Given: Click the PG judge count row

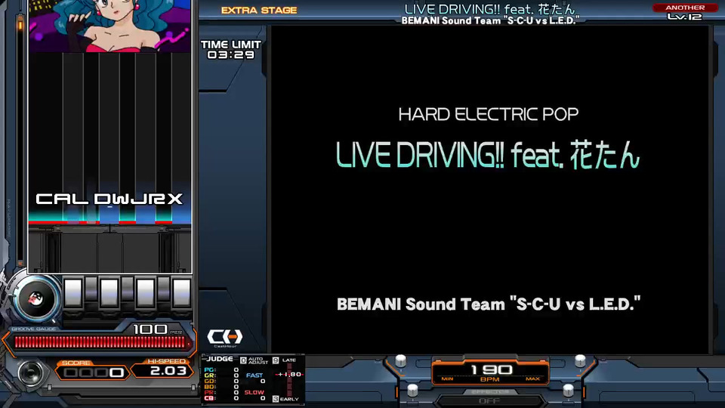Looking at the screenshot, I should point(221,370).
